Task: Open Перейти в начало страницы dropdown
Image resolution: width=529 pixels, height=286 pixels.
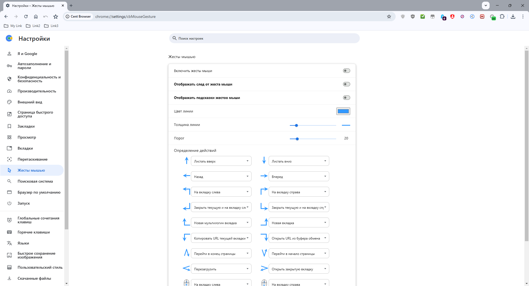Action: pos(299,253)
